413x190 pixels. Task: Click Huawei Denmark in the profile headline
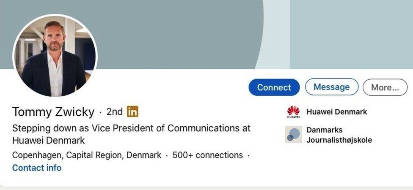49,140
